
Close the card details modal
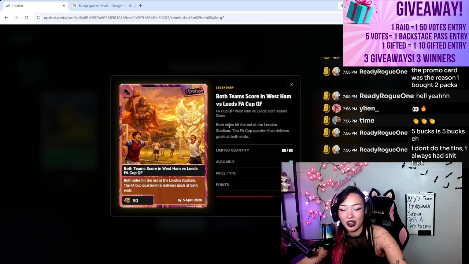(x=291, y=85)
